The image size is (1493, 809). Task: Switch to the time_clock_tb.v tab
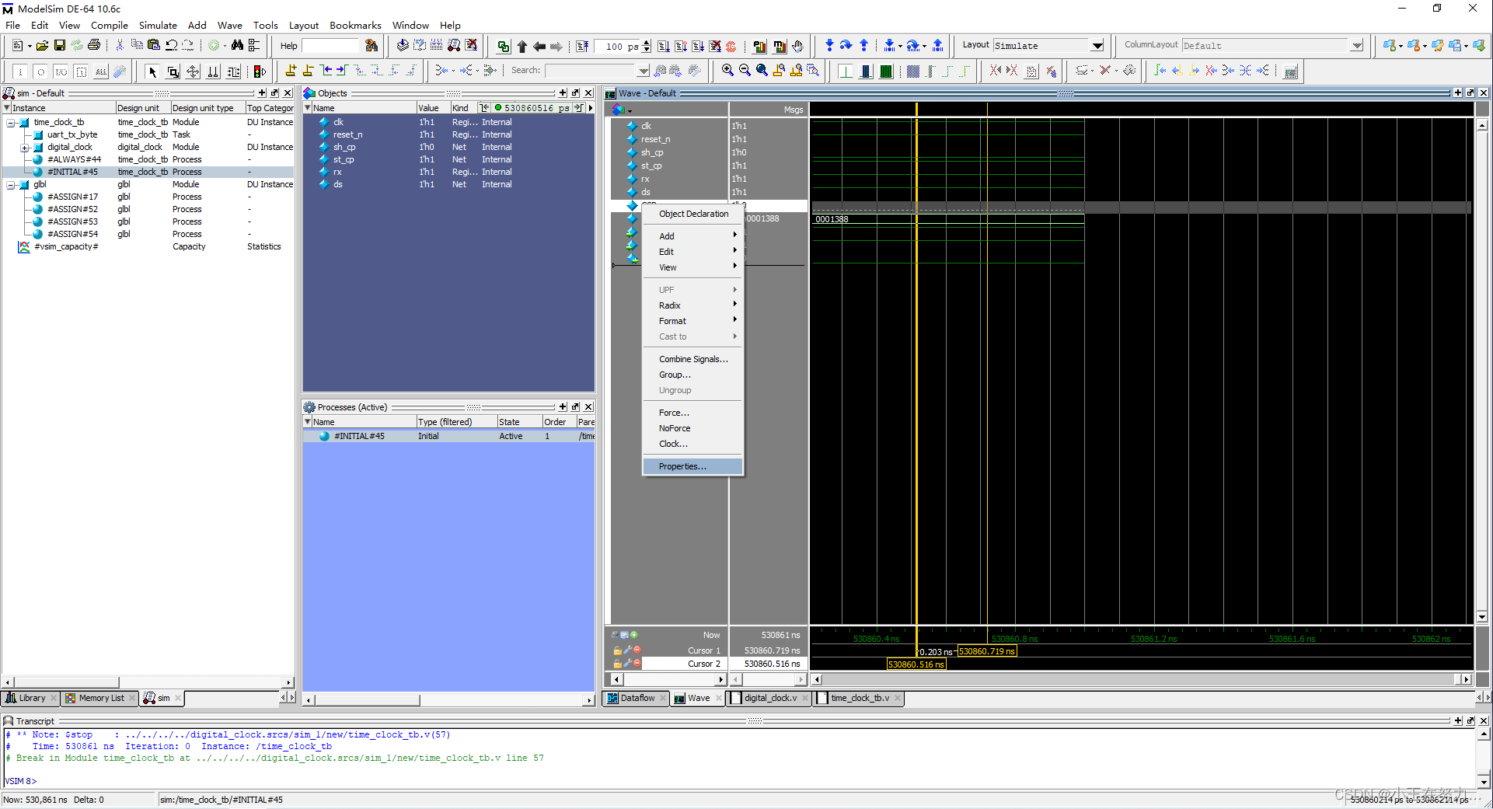(x=860, y=698)
